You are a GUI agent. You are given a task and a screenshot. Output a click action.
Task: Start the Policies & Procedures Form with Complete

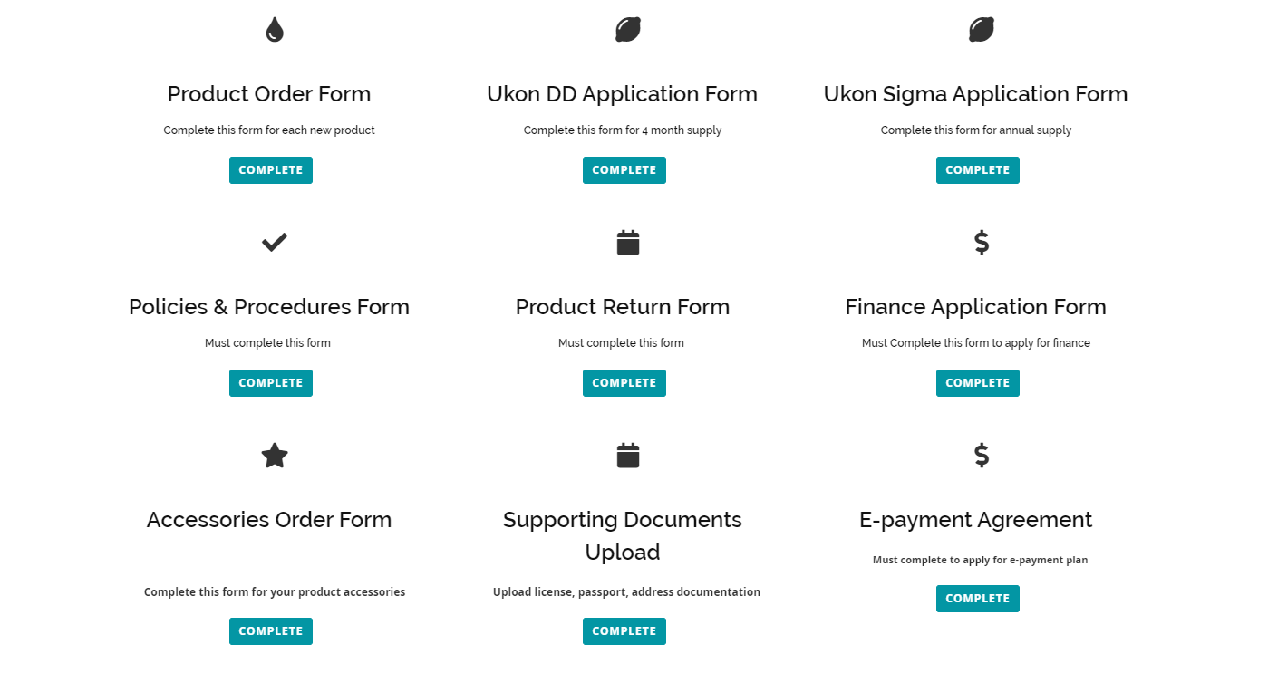[x=270, y=383]
